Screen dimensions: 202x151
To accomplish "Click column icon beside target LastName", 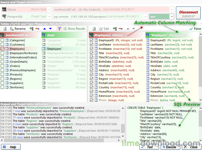I will tap(148, 45).
